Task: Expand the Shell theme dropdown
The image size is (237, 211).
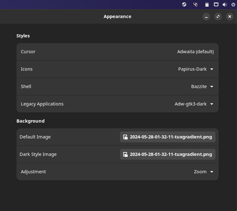Action: 211,86
